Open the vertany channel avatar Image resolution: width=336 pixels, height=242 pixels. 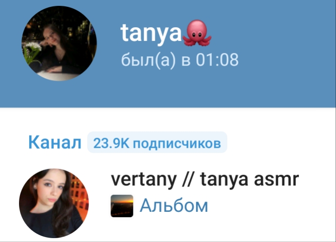coord(54,203)
